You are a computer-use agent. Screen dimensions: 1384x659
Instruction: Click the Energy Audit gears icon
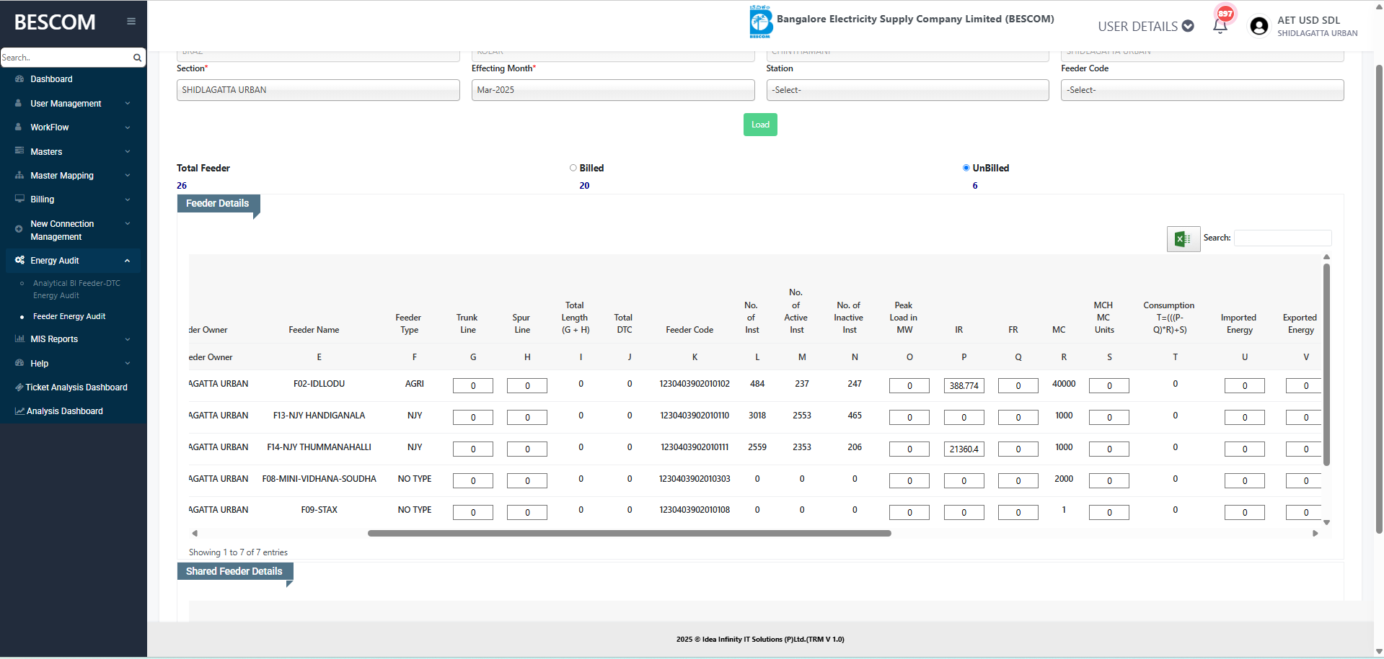coord(20,260)
